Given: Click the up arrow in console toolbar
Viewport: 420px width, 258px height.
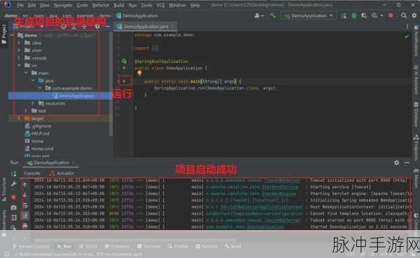Looking at the screenshot, I should (x=25, y=185).
